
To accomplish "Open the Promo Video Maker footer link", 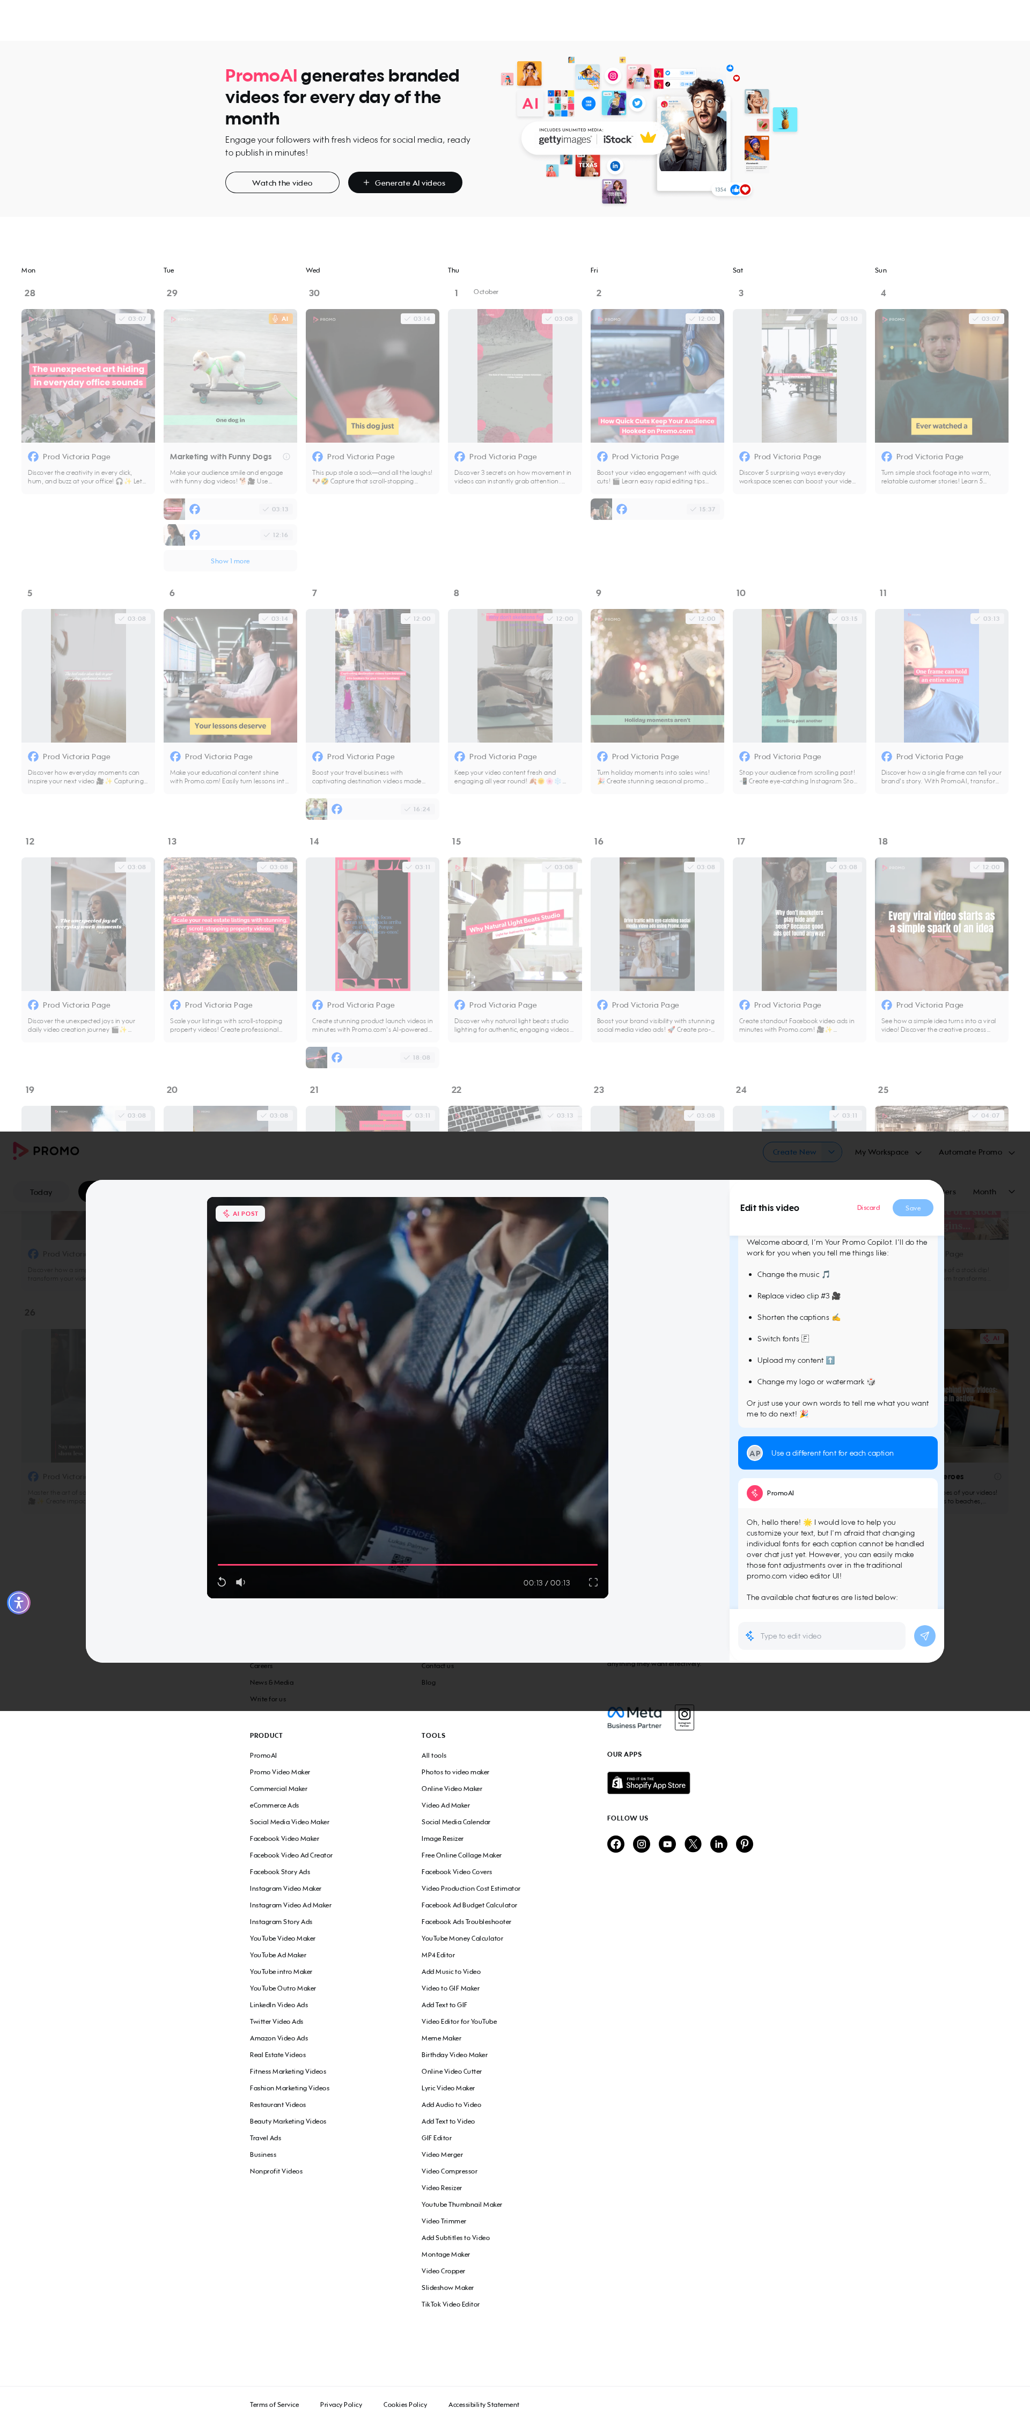I will [279, 1772].
